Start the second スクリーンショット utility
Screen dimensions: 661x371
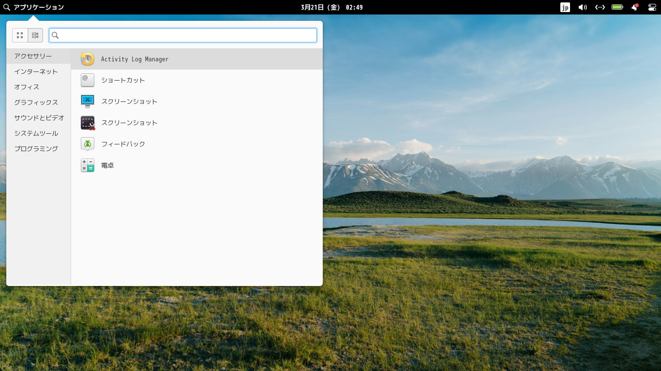[129, 123]
